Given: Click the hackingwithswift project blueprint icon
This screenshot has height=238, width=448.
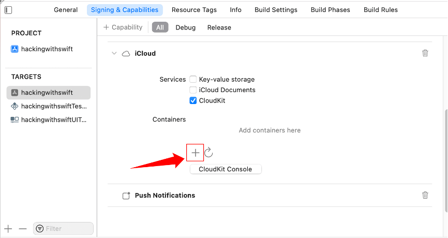Looking at the screenshot, I should click(14, 49).
